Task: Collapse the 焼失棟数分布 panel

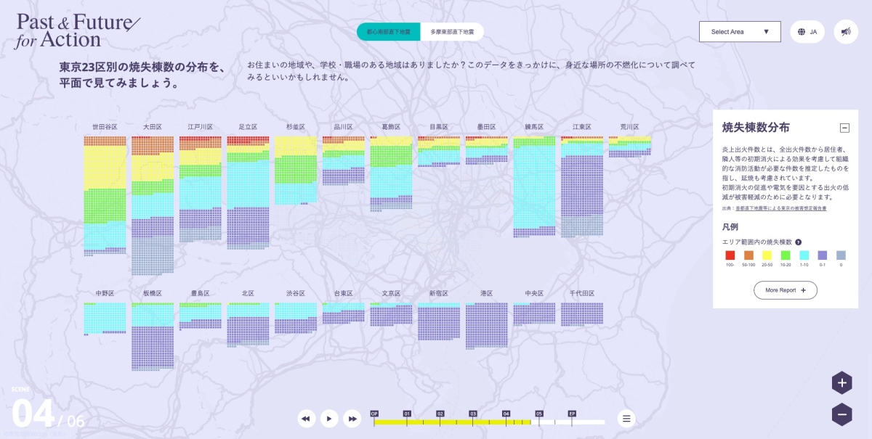Action: coord(844,128)
